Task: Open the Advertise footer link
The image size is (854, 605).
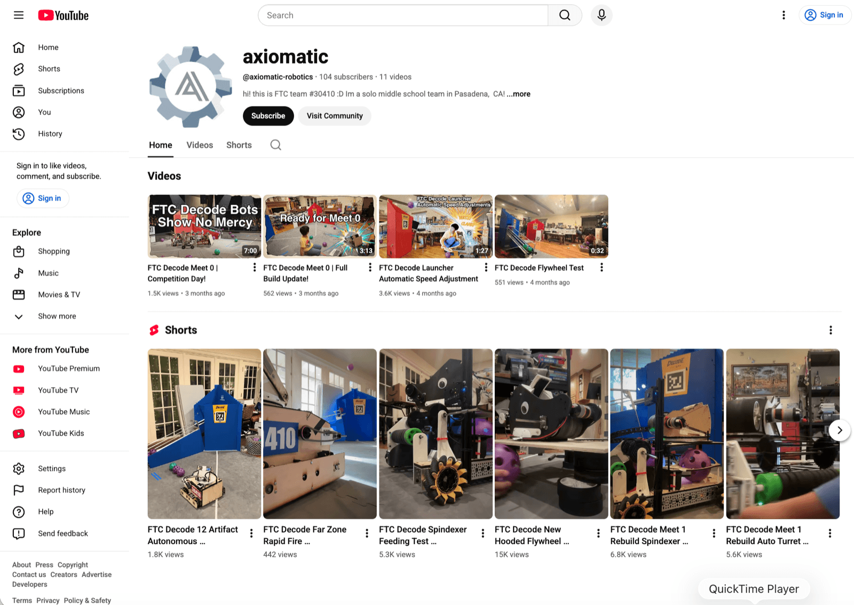Action: (x=97, y=575)
